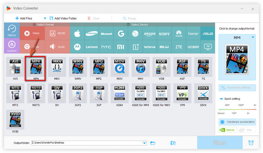Open the 4K/HD format category
Viewport: 263px width, 153px height.
(57, 33)
